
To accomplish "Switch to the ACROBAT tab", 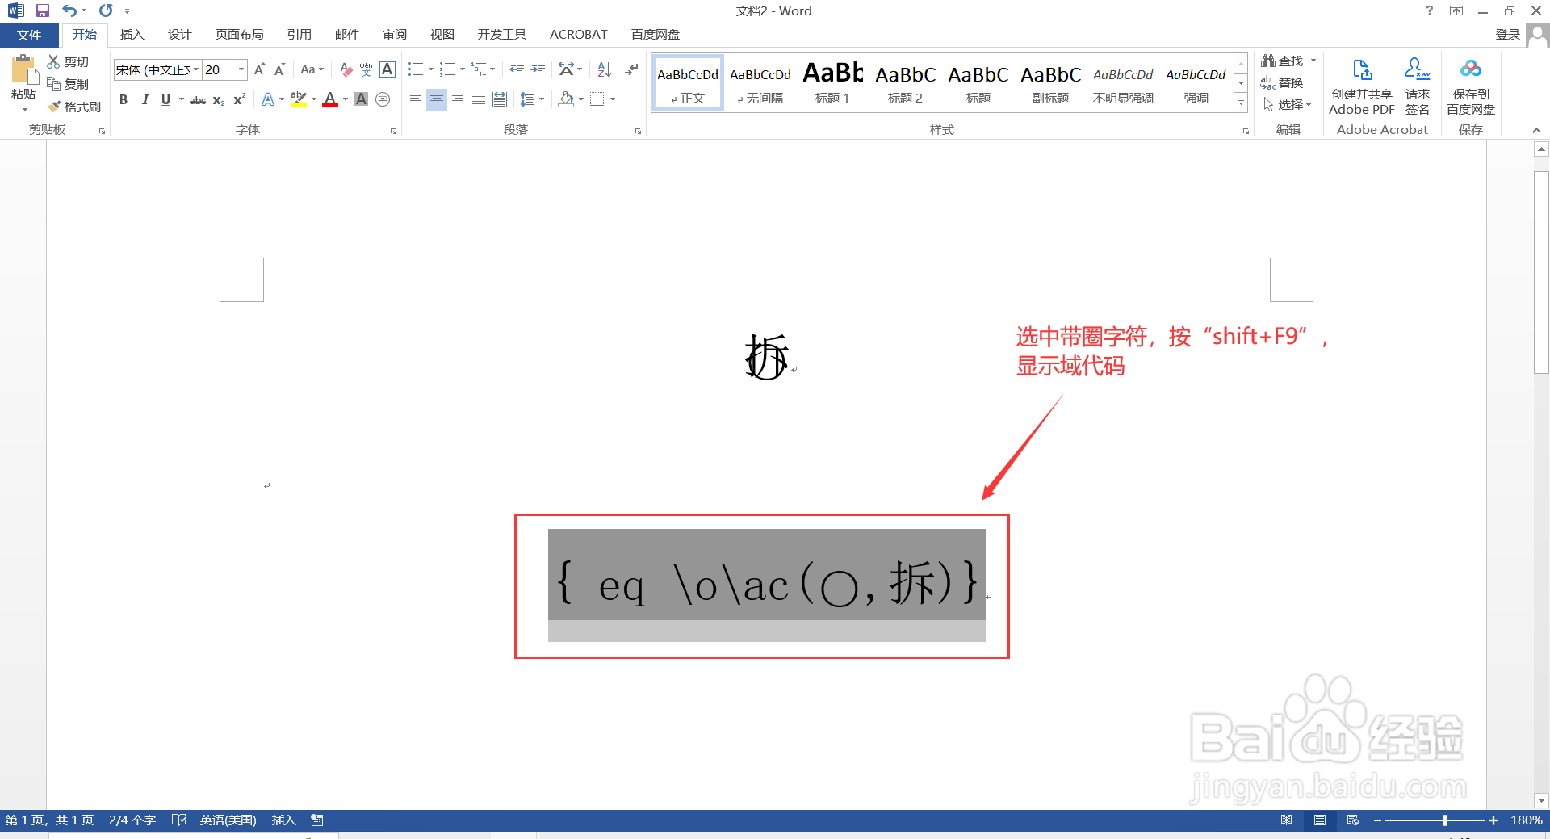I will [x=578, y=35].
